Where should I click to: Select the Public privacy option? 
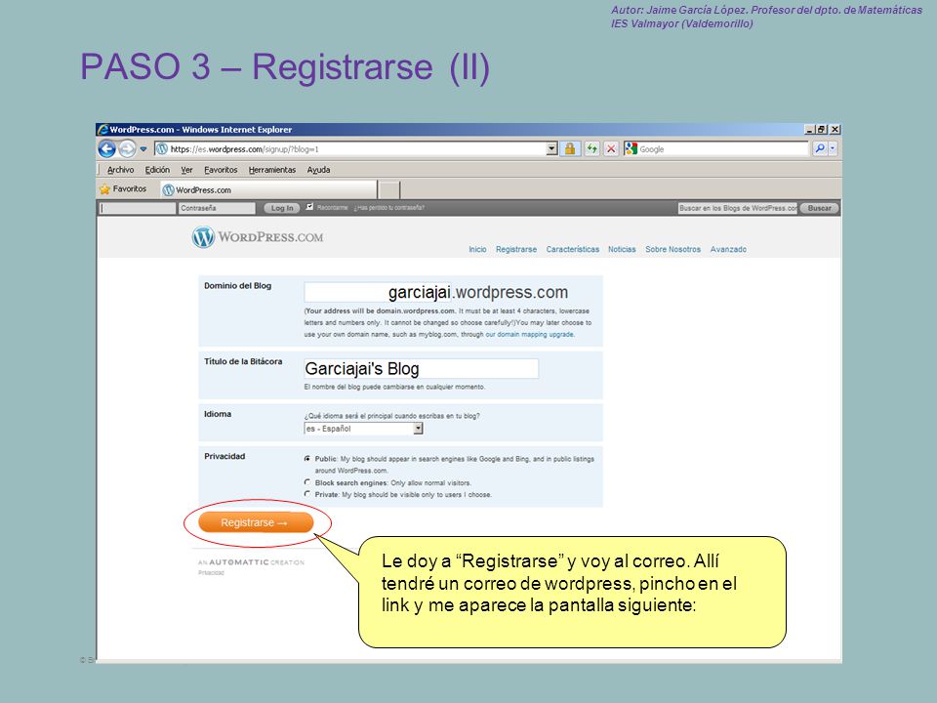pyautogui.click(x=307, y=459)
